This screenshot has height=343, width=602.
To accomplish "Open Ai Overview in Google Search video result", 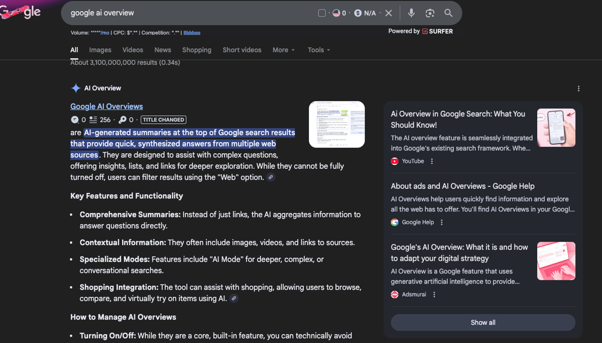I will tap(457, 120).
